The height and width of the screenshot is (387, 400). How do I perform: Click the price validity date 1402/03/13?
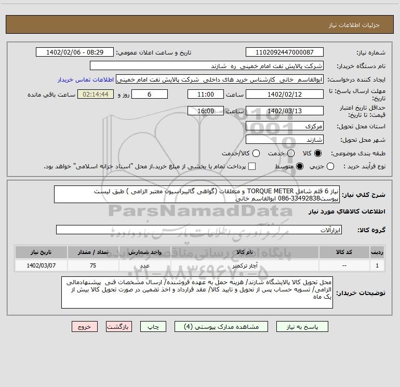coord(285,111)
